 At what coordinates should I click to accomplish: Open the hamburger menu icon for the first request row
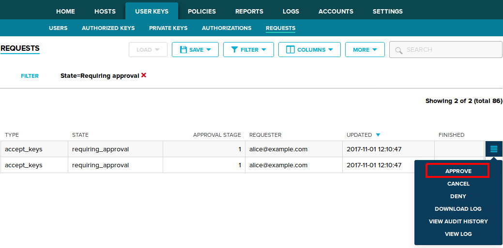(x=494, y=149)
